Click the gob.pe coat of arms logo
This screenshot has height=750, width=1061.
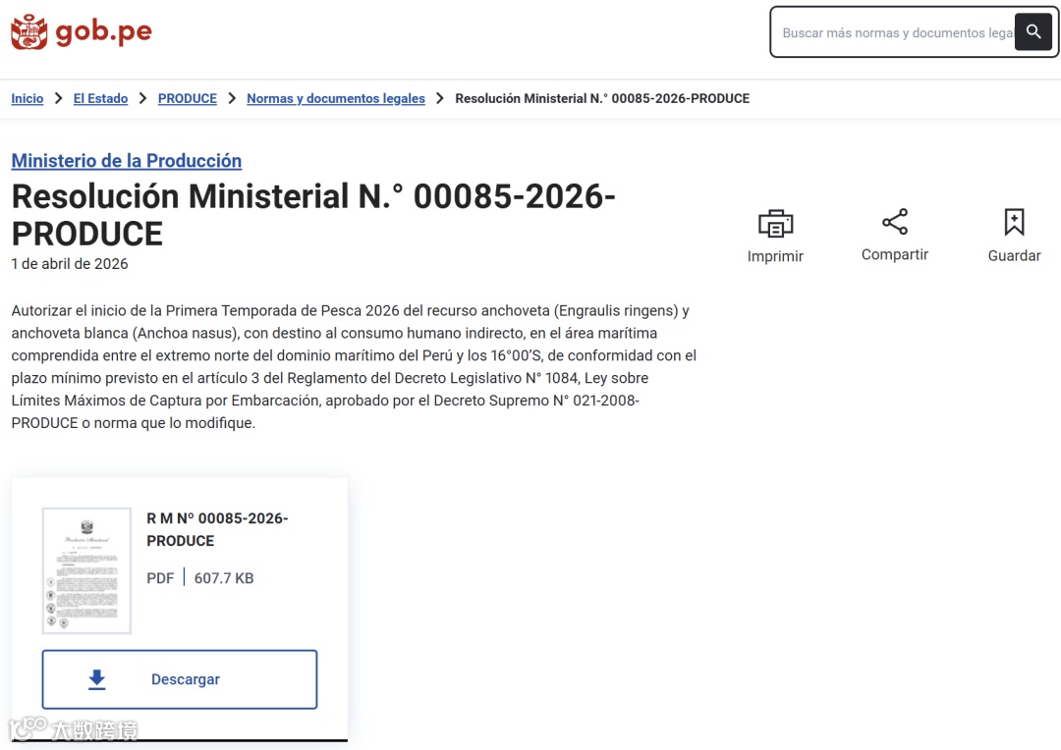29,31
